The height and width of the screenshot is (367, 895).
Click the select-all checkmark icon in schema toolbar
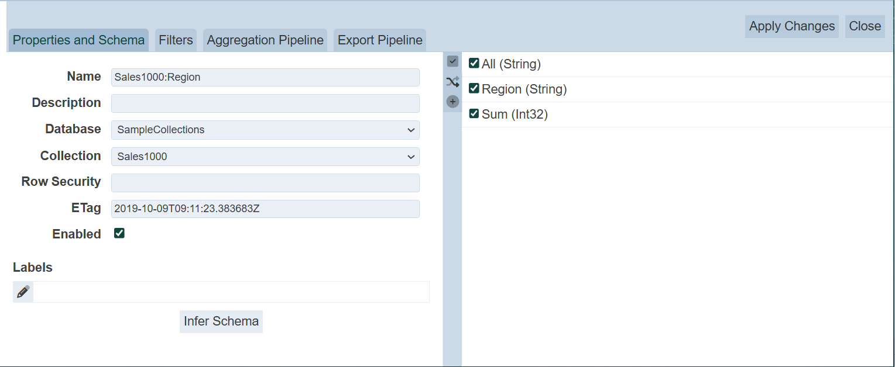[452, 61]
